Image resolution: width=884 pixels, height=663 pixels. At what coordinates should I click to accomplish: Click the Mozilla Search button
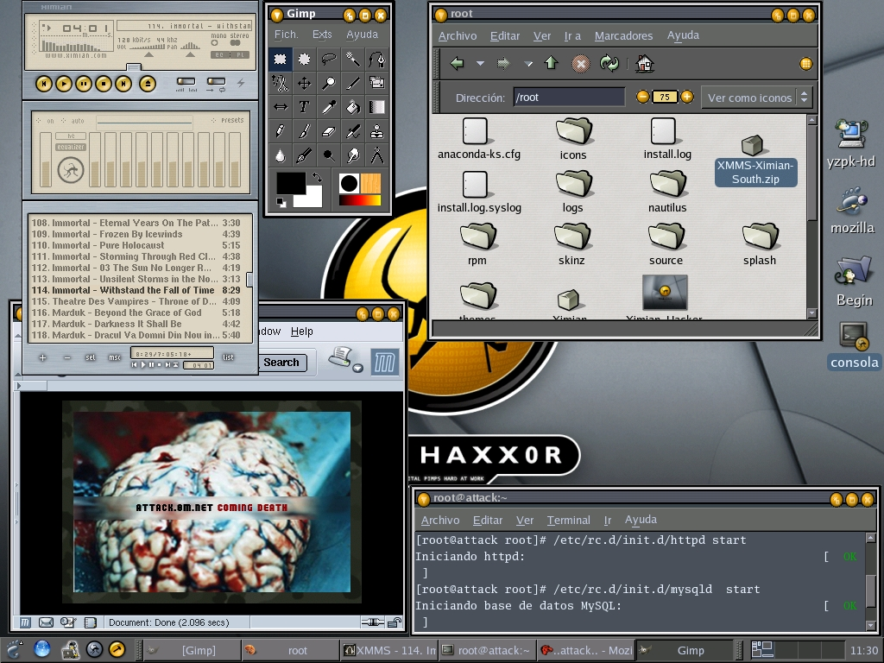click(x=281, y=363)
